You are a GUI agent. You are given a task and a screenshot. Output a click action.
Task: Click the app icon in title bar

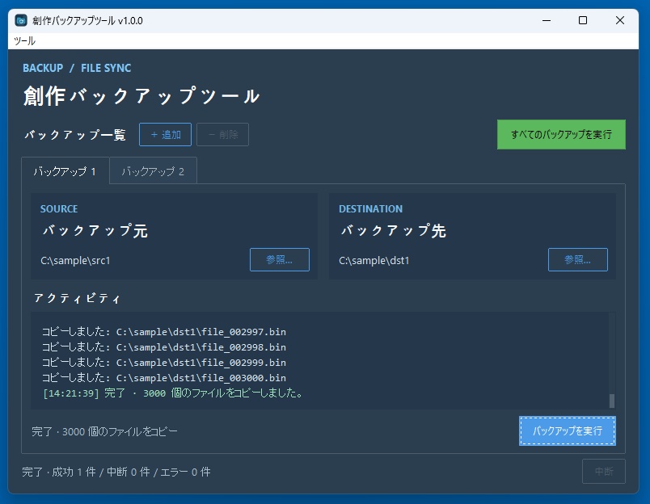pyautogui.click(x=21, y=20)
